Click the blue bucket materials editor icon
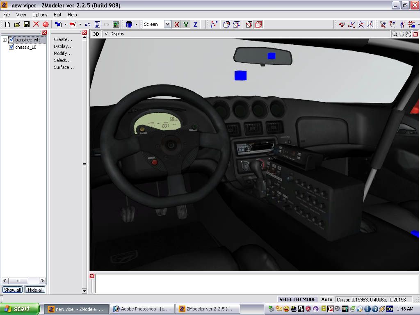This screenshot has height=315, width=420. [129, 25]
